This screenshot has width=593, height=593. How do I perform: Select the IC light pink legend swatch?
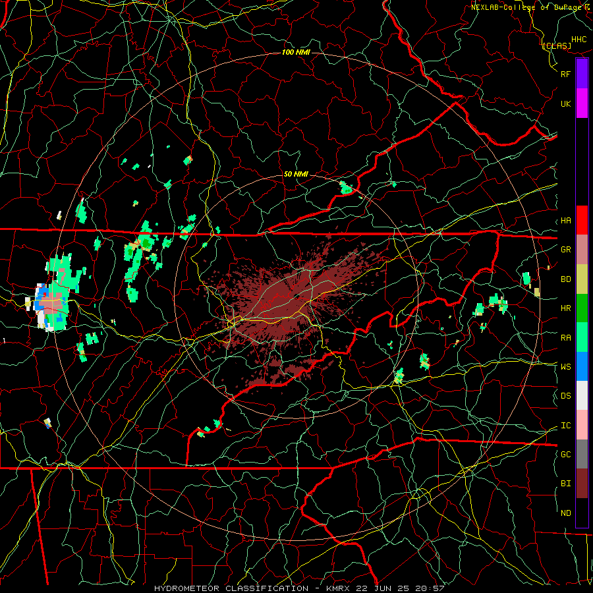582,425
